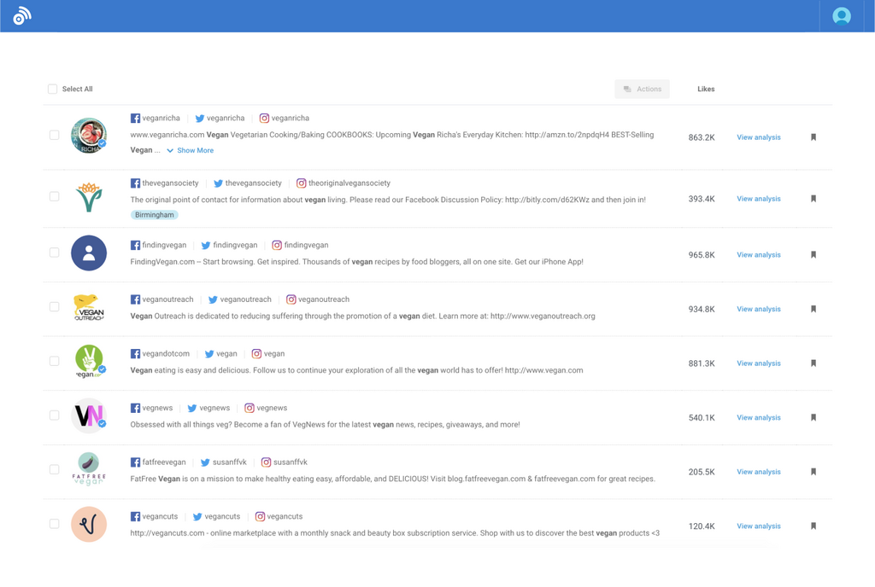Image resolution: width=875 pixels, height=587 pixels.
Task: Open the Actions dropdown button
Action: [x=642, y=89]
